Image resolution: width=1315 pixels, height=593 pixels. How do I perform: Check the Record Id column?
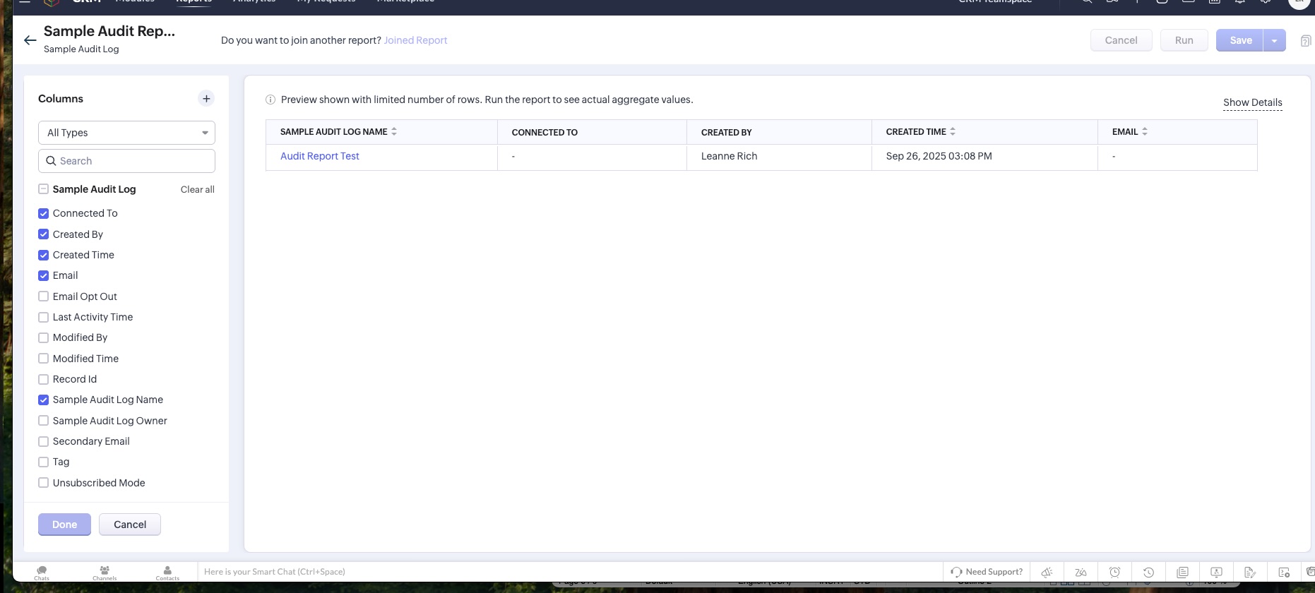[43, 379]
